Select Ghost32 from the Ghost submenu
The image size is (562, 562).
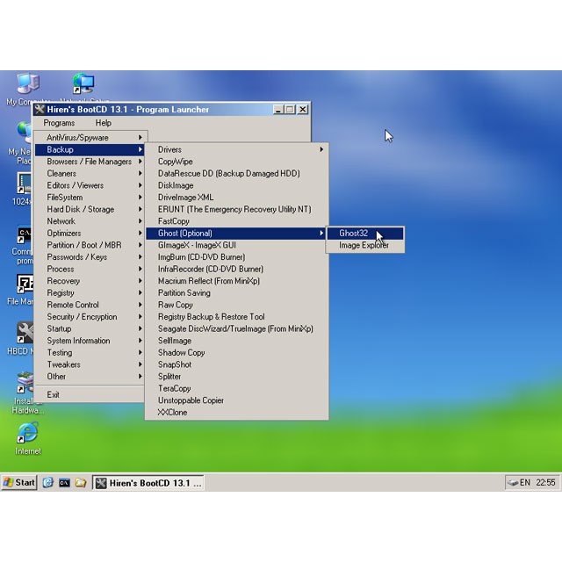coord(354,234)
